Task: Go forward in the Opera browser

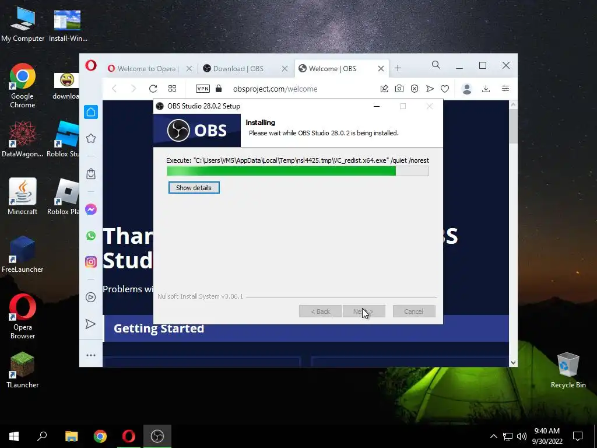Action: (x=134, y=89)
